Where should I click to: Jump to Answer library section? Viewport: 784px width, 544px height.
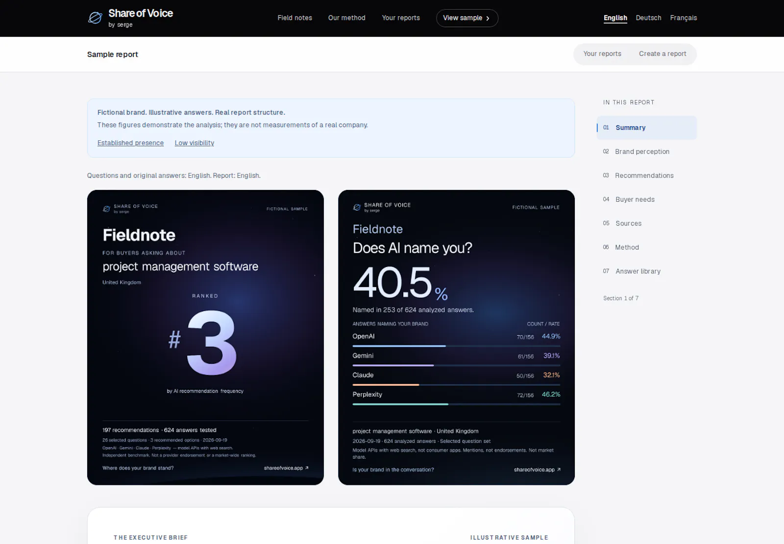[x=646, y=271]
